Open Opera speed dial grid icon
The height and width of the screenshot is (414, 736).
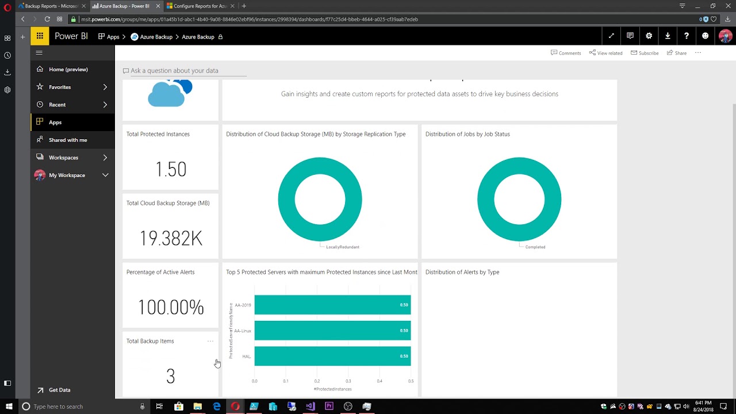click(59, 19)
